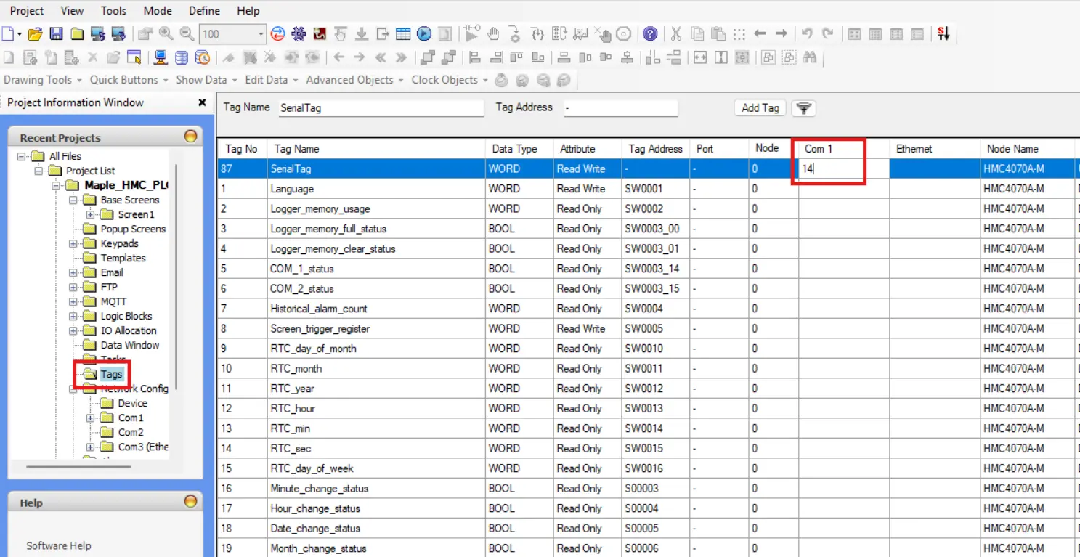Click the blue Help question mark icon

tap(650, 34)
